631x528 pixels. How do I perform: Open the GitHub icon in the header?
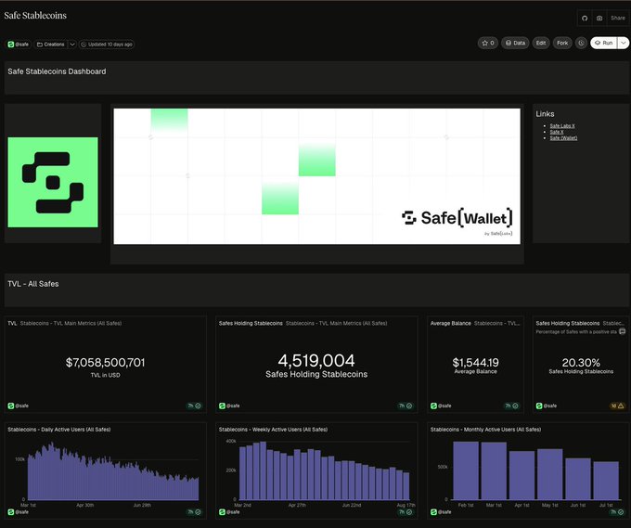click(x=585, y=19)
